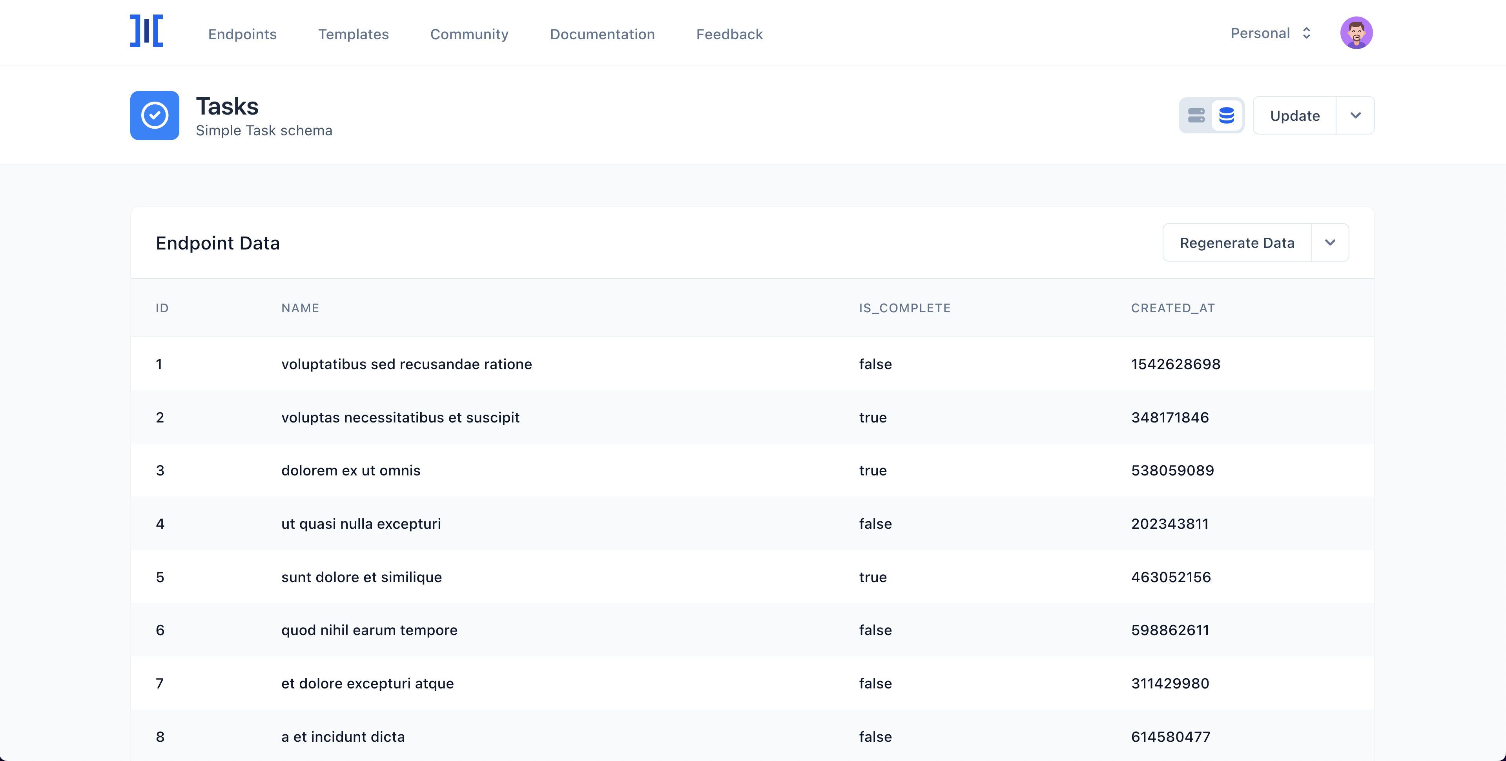Click the Regenerate Data button
The width and height of the screenshot is (1506, 761).
pos(1237,242)
